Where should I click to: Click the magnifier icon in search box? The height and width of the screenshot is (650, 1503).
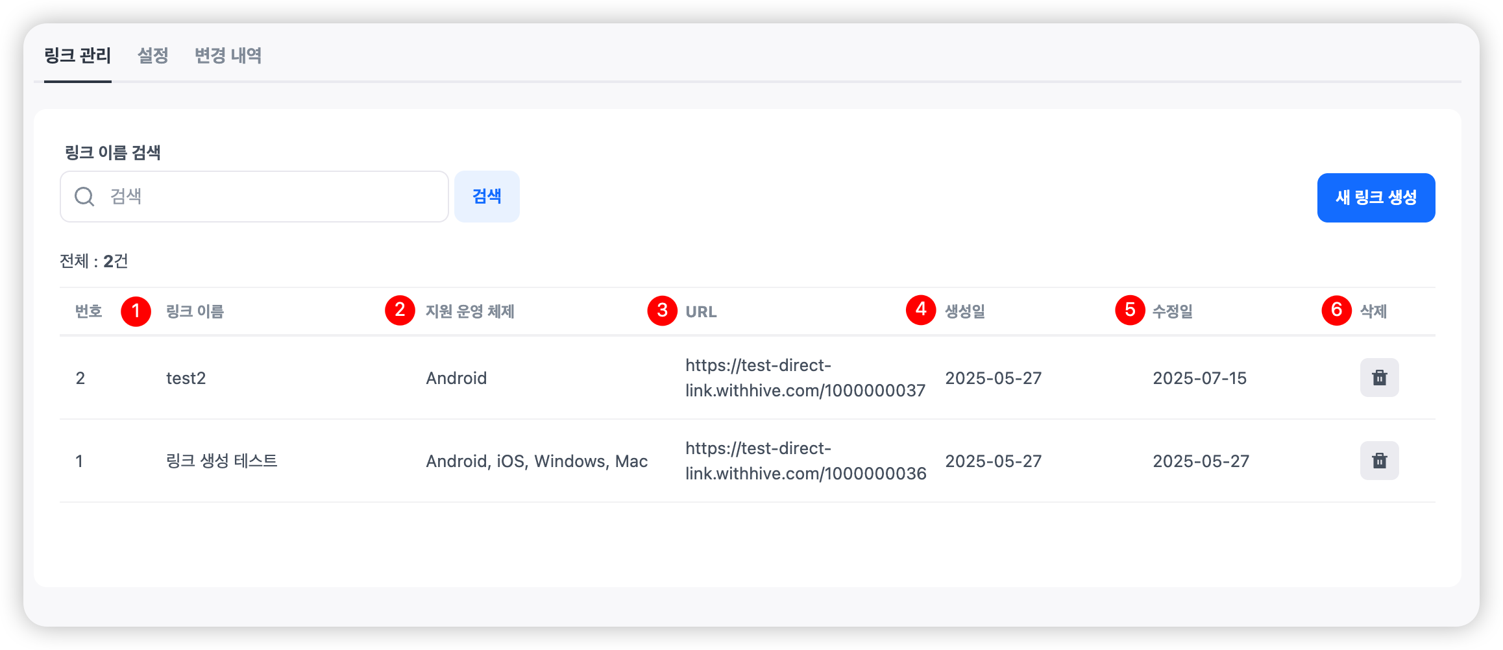coord(84,197)
